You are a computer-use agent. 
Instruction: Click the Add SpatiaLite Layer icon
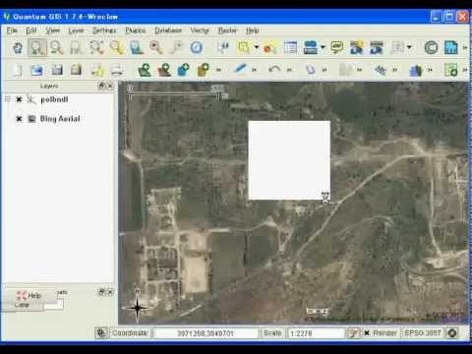coord(204,70)
